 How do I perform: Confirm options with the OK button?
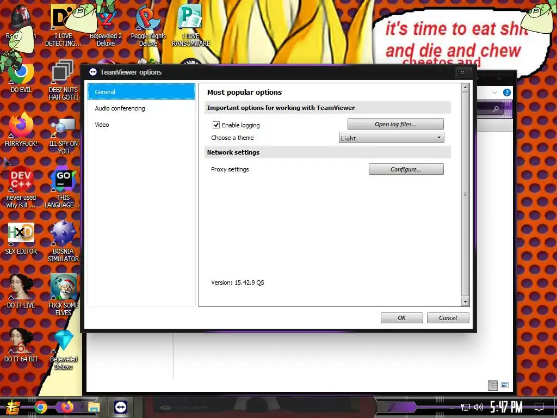[x=402, y=318]
